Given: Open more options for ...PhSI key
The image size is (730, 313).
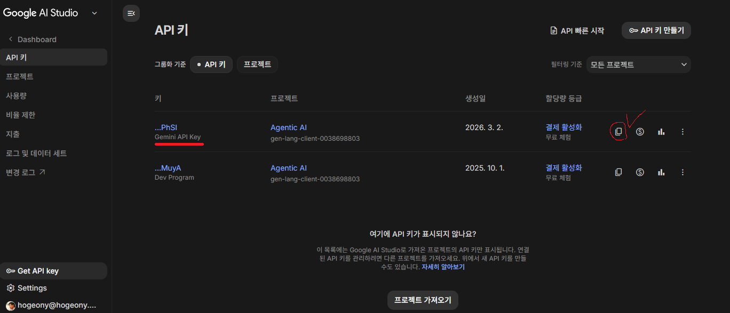Looking at the screenshot, I should (x=683, y=132).
